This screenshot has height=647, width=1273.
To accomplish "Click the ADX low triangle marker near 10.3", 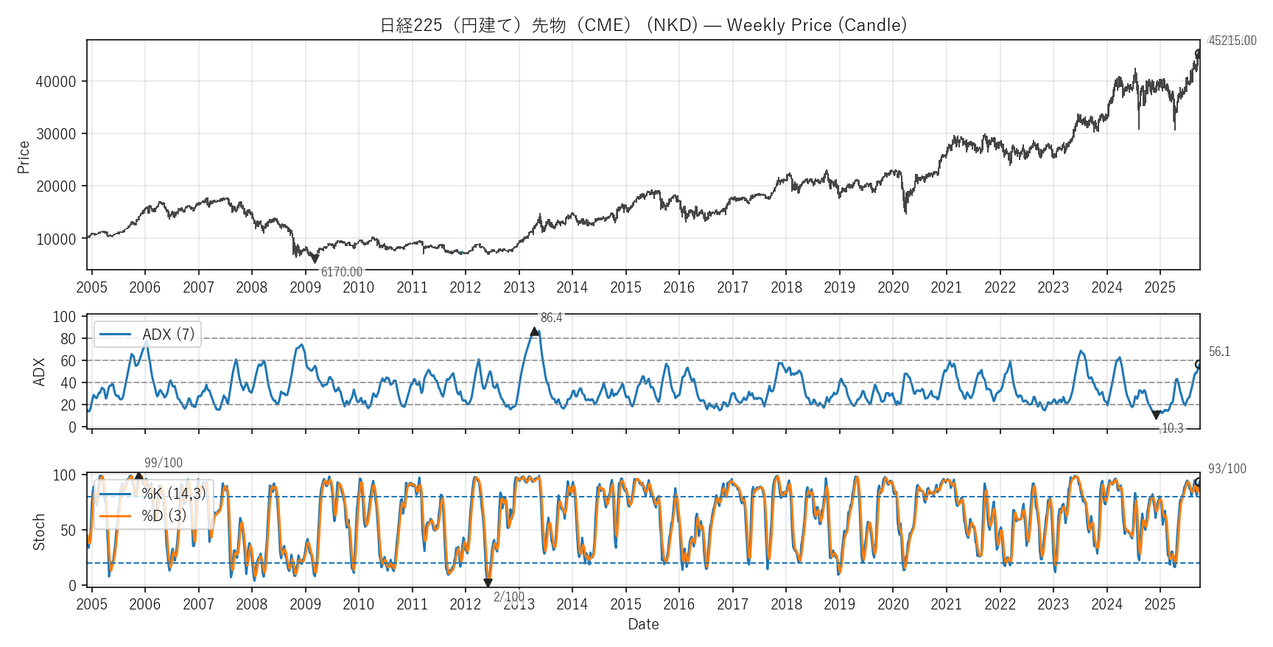I will pyautogui.click(x=1156, y=415).
